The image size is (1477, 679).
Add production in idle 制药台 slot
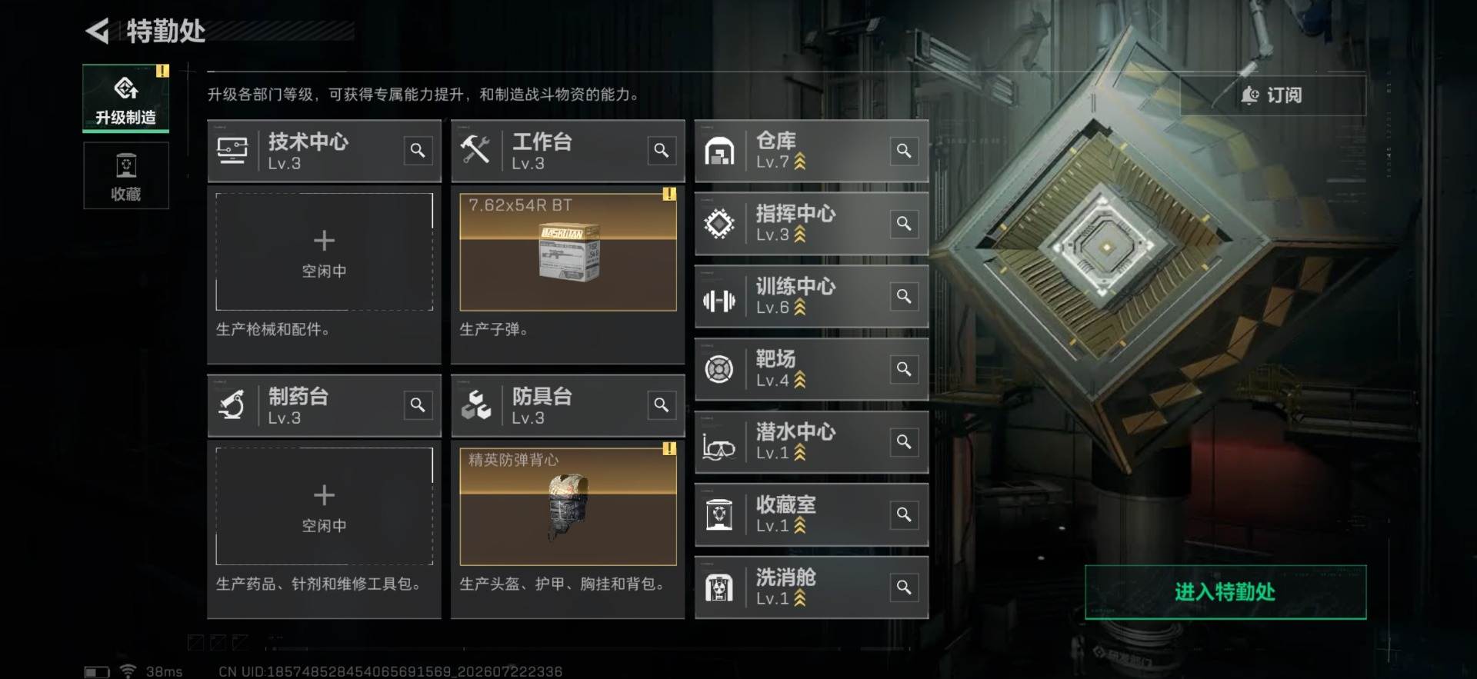click(x=324, y=506)
